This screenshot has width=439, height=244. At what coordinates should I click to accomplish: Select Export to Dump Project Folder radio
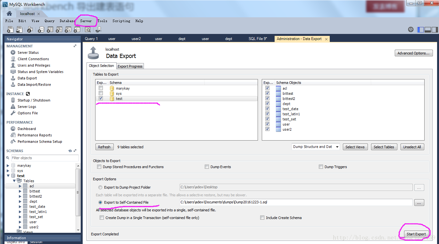(100, 187)
